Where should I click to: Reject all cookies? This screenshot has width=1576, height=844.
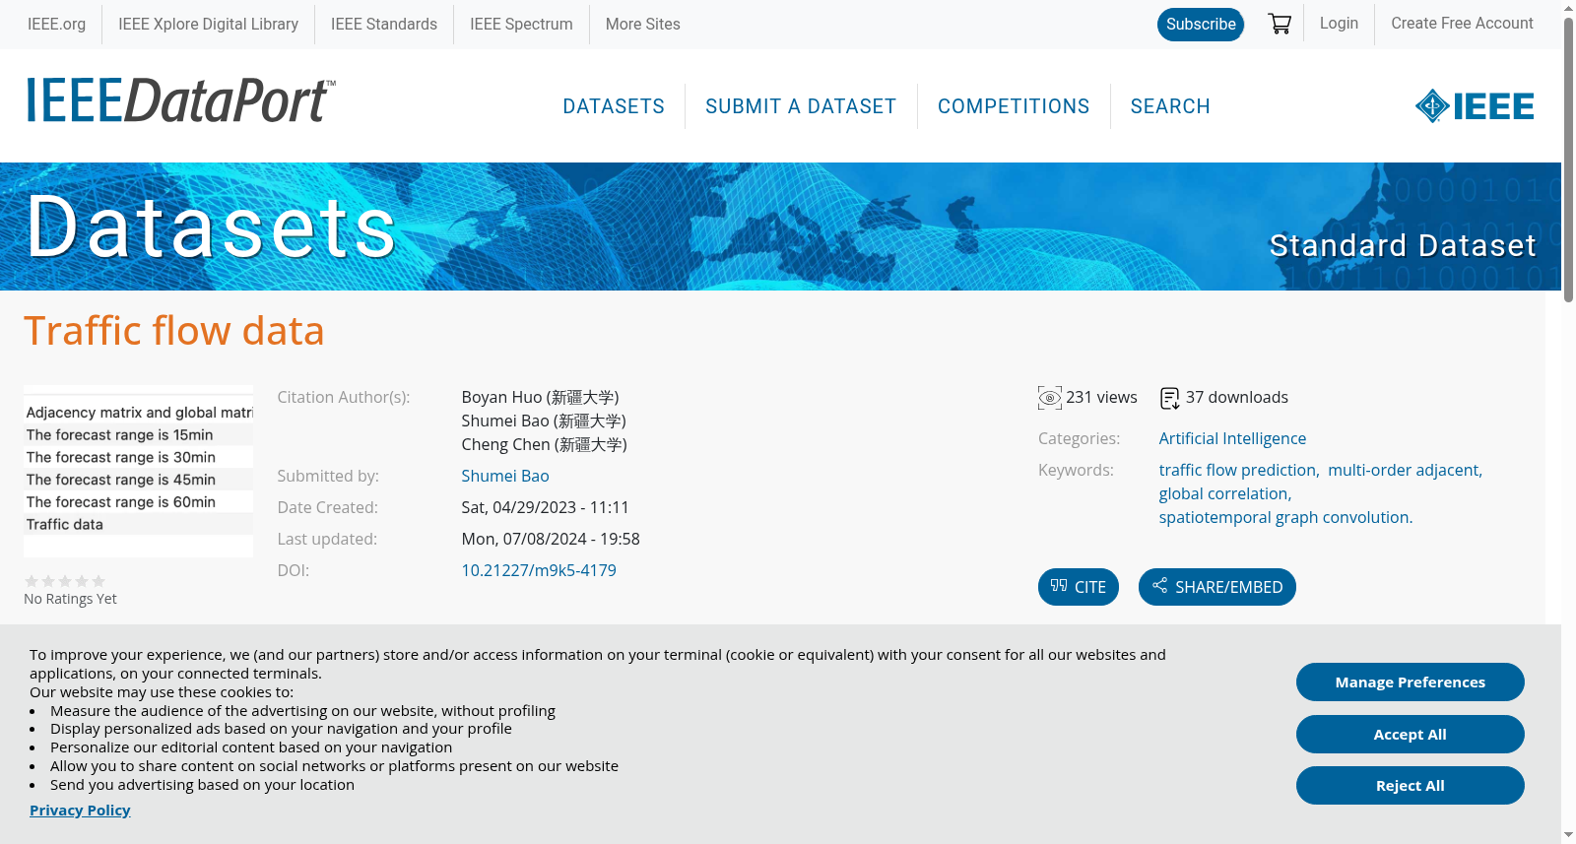[x=1411, y=786]
